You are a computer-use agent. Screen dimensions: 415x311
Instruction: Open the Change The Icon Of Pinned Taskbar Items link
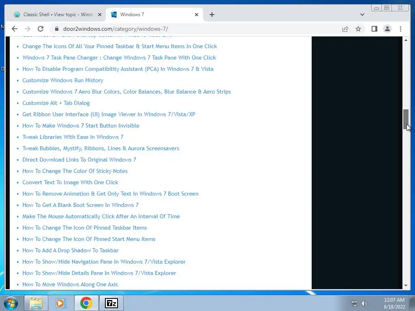[x=84, y=228]
